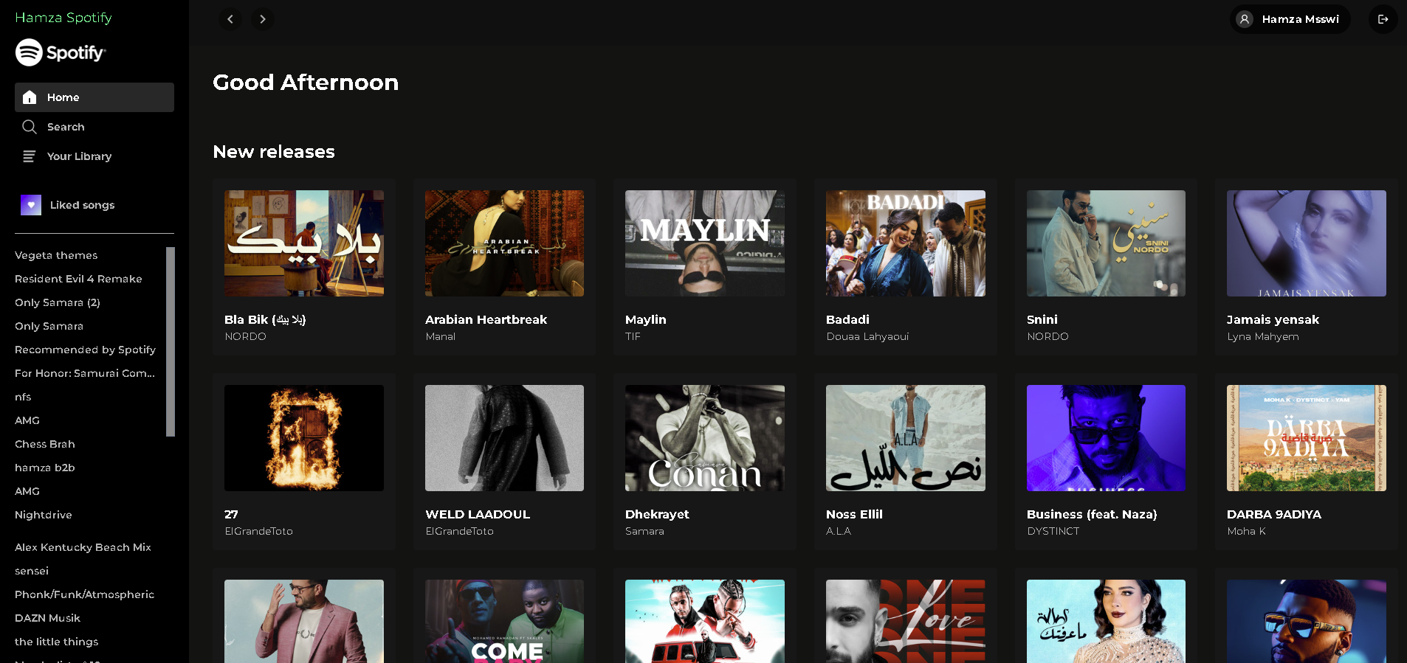Select the Home menu item

point(94,97)
